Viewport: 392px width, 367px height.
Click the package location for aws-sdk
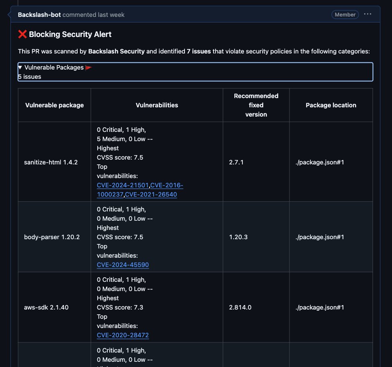pos(320,308)
